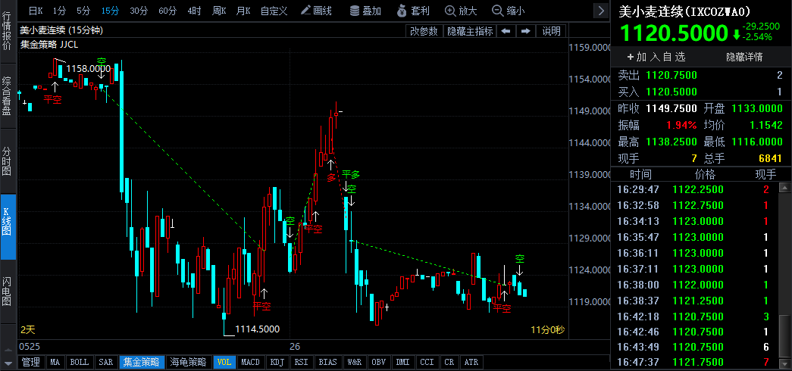Click the 集金策略 JJCL indicator label

tap(49, 45)
